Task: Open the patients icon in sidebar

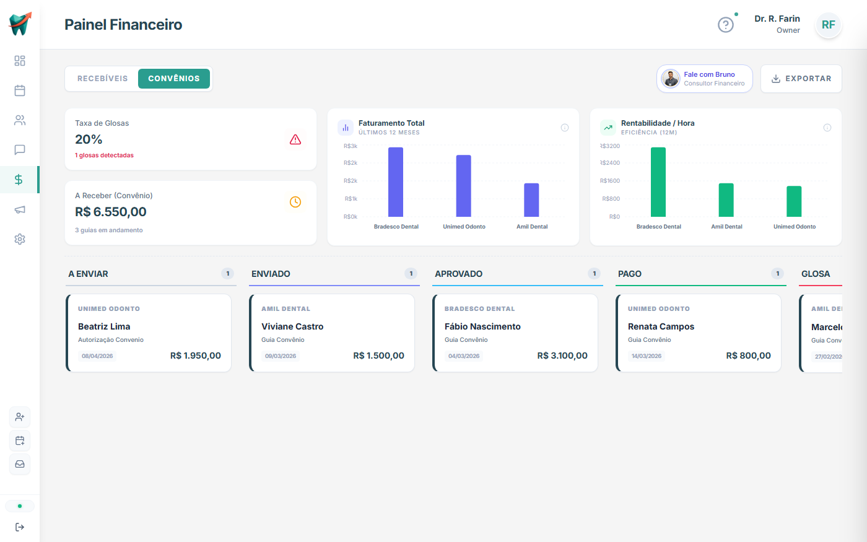Action: [x=20, y=120]
